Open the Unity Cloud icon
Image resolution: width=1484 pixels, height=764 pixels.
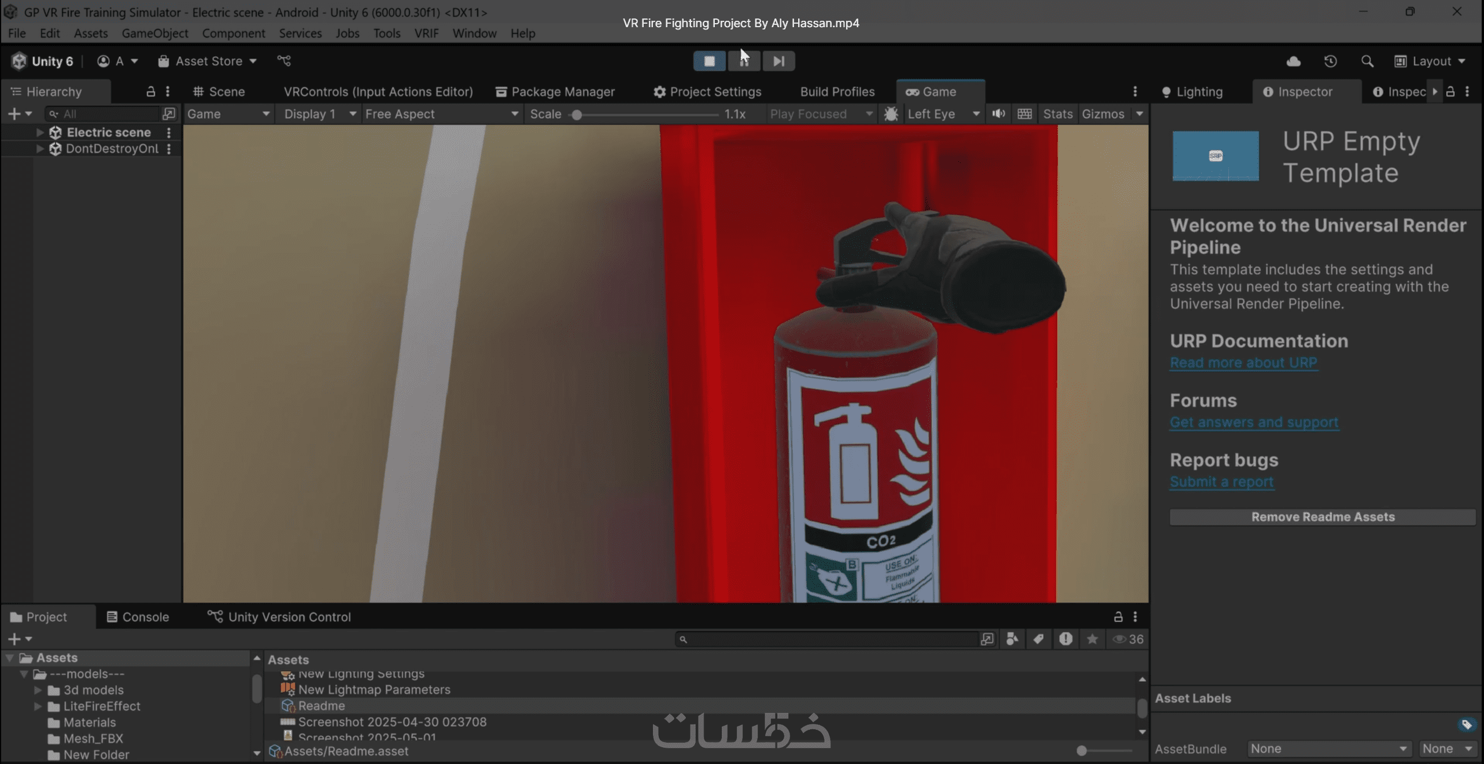point(1293,61)
